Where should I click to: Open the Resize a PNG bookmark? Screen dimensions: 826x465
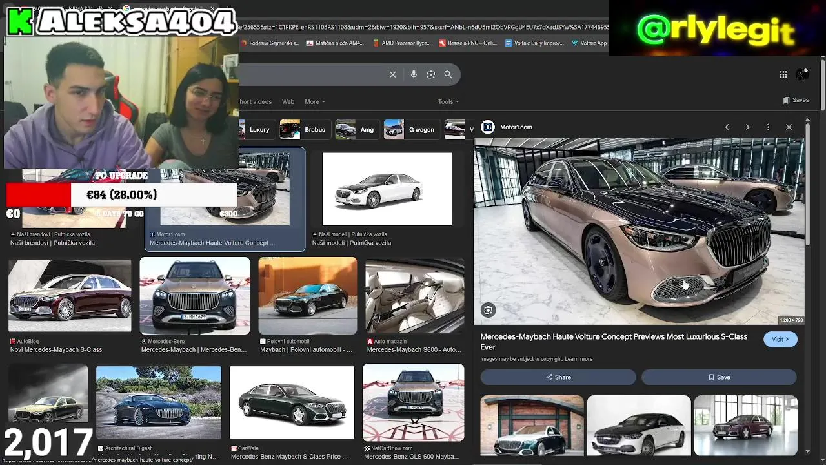pos(468,43)
